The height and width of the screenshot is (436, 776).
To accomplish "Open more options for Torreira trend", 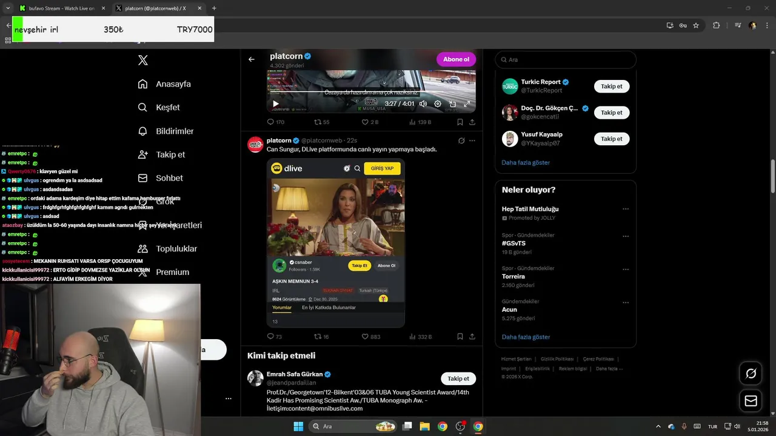I will click(x=626, y=269).
